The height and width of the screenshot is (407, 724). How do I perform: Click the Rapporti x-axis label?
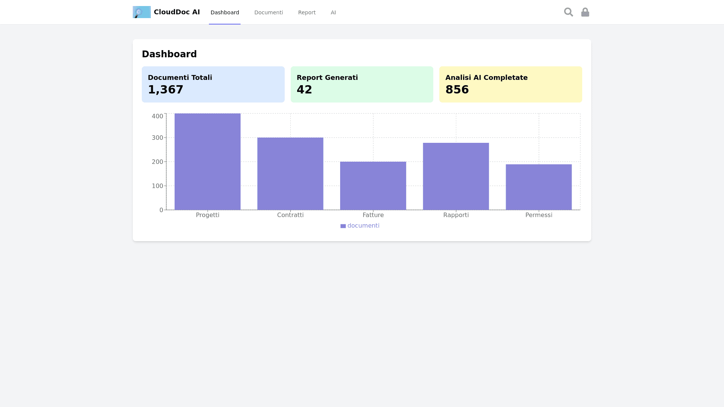point(456,215)
